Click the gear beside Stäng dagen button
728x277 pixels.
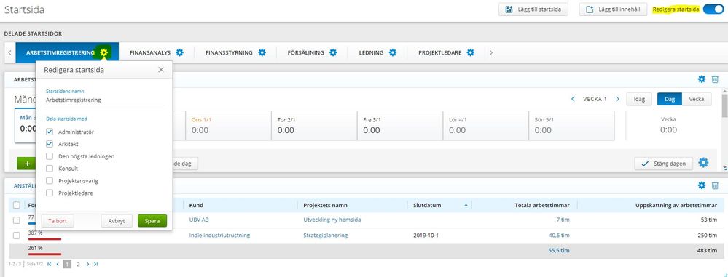[x=703, y=163]
